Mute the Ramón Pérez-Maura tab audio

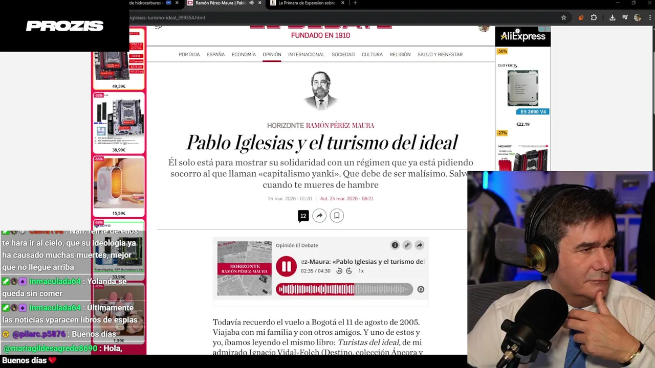(x=251, y=3)
